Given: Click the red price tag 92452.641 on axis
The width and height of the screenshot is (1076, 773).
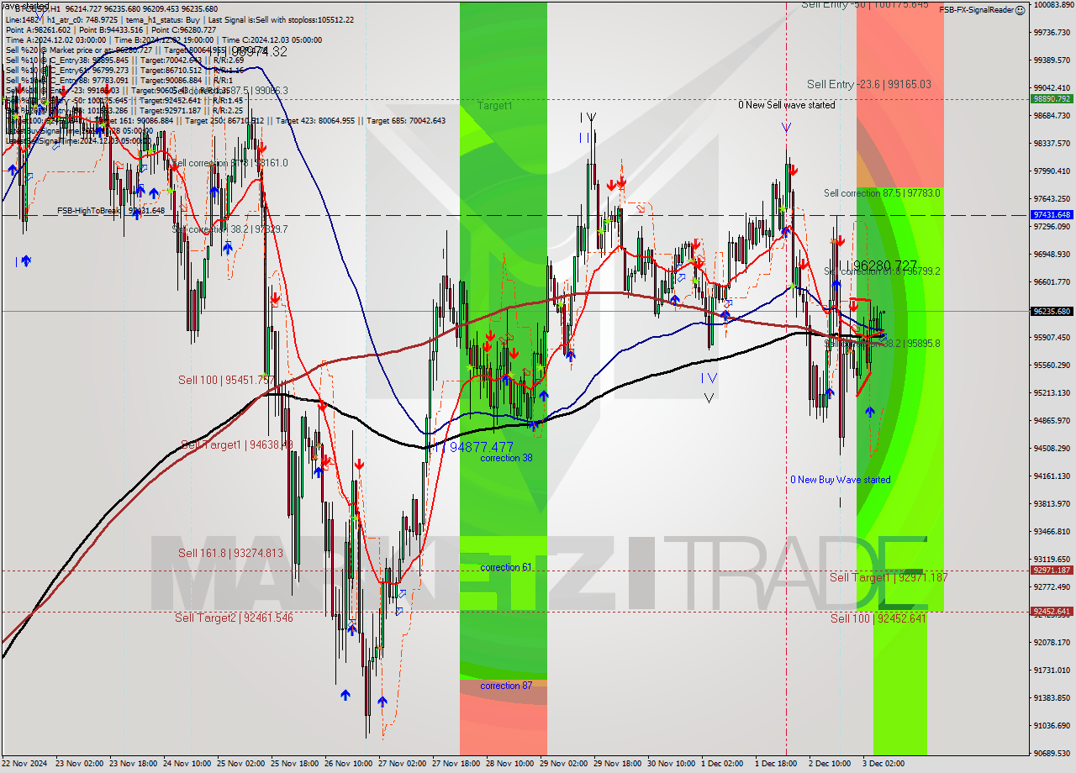Looking at the screenshot, I should pos(1052,611).
